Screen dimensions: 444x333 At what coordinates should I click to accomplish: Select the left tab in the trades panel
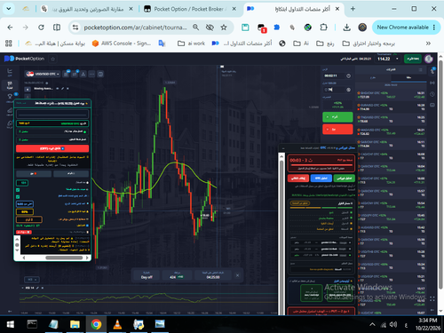click(x=373, y=78)
